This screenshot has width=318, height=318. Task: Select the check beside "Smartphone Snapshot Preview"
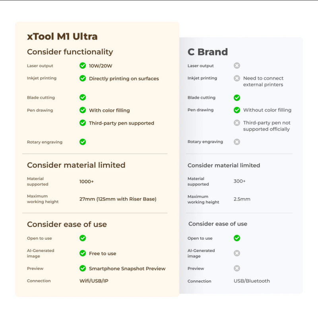(x=83, y=268)
